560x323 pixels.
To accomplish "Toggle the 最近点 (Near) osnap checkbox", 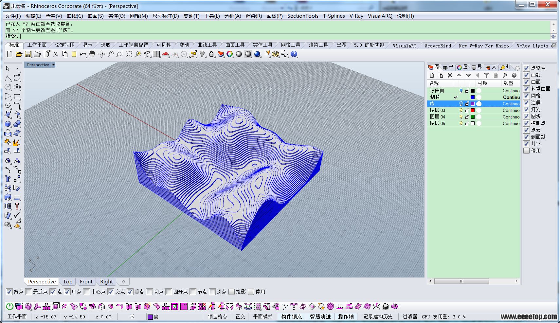I will click(x=29, y=292).
